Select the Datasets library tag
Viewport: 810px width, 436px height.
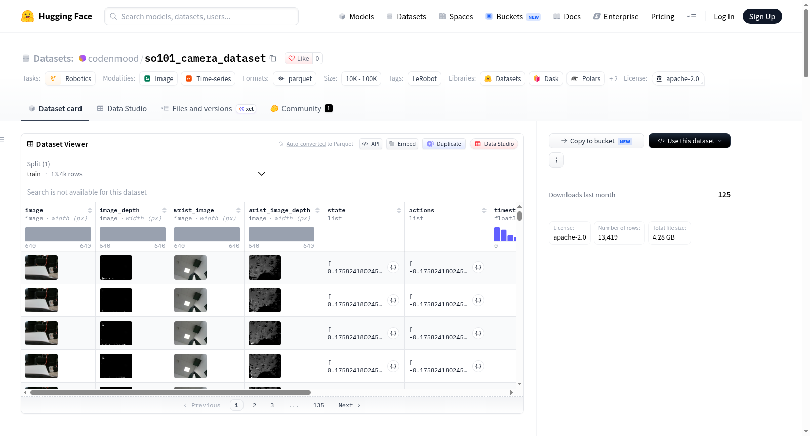tap(503, 78)
